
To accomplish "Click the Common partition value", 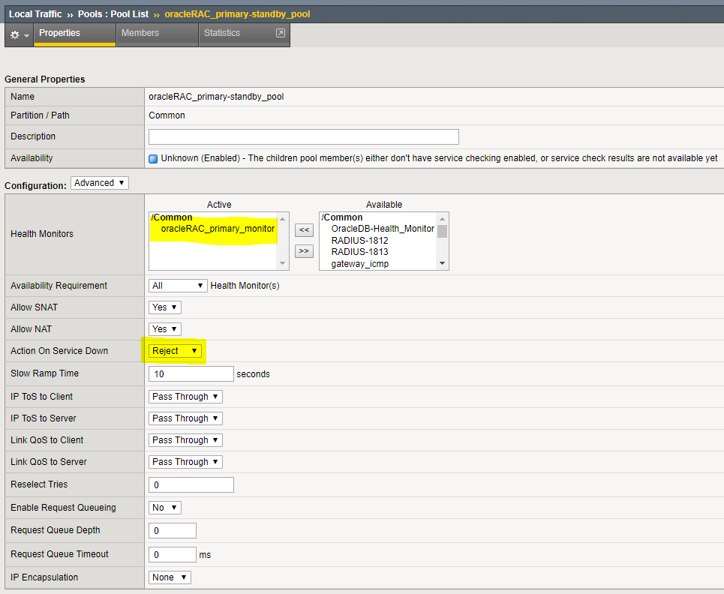I will pos(167,115).
